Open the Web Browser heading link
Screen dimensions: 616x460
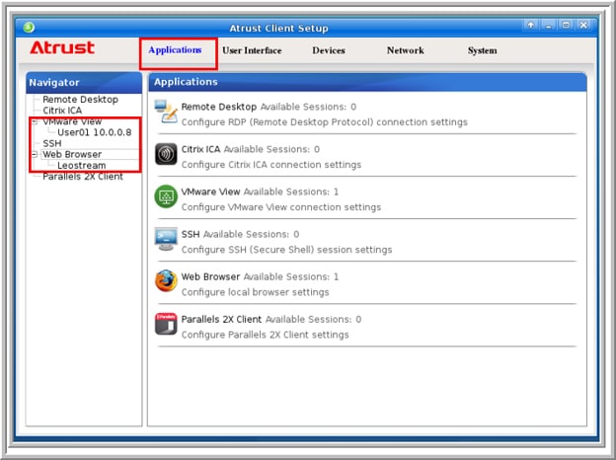point(210,276)
